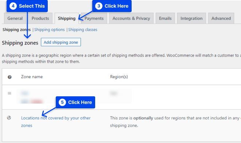The width and height of the screenshot is (241, 143).
Task: Open the General settings tab
Action: coord(15,18)
